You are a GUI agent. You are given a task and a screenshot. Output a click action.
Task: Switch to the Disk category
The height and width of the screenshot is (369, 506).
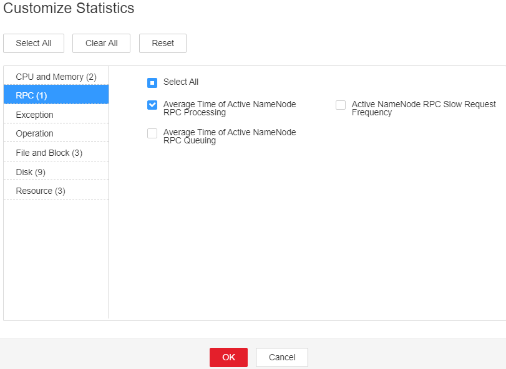tap(56, 172)
